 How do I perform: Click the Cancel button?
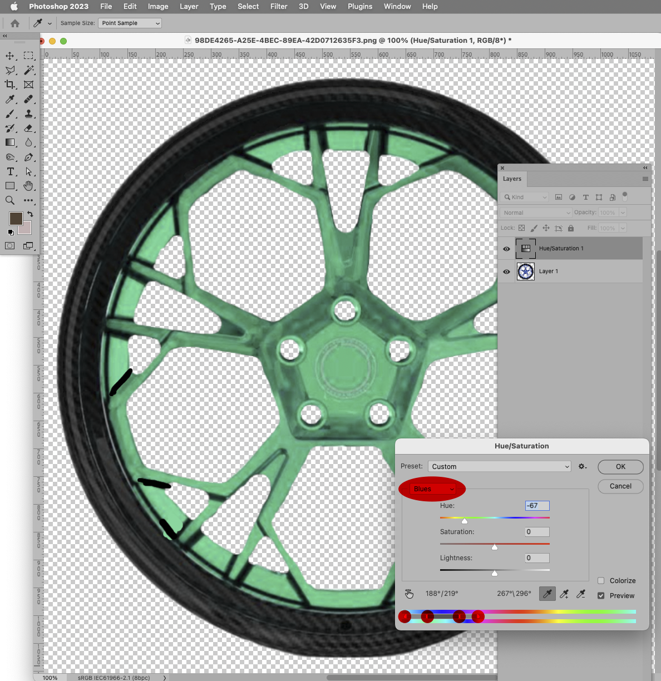click(620, 486)
